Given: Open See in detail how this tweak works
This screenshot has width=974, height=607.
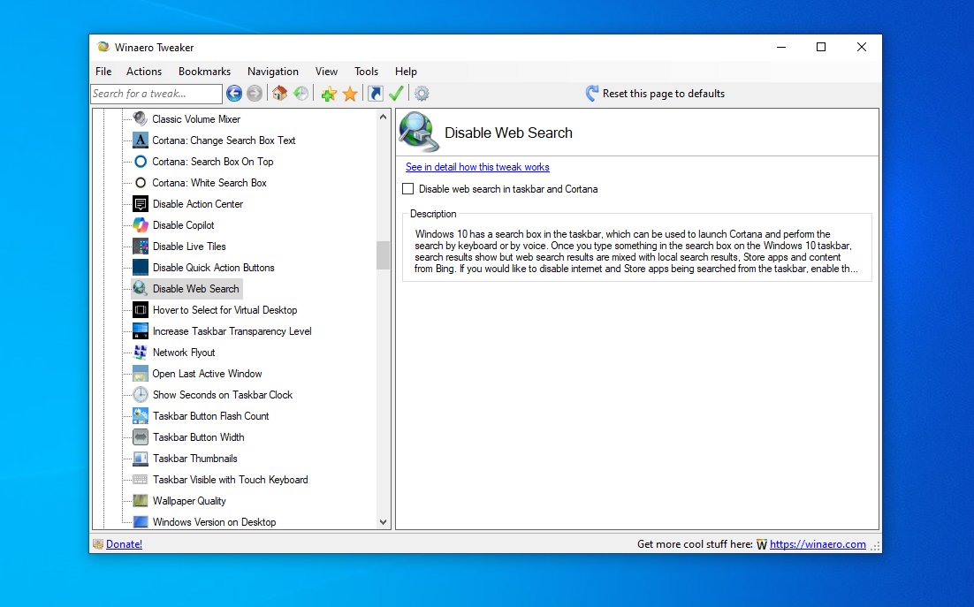Looking at the screenshot, I should point(477,167).
